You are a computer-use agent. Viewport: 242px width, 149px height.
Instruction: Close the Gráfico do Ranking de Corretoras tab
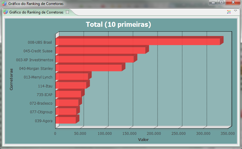[67, 12]
